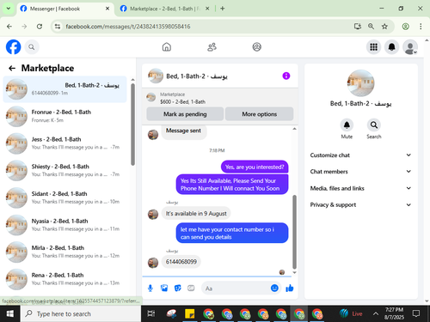Close the Marketplace browser tab
The height and width of the screenshot is (322, 430).
coord(207,9)
